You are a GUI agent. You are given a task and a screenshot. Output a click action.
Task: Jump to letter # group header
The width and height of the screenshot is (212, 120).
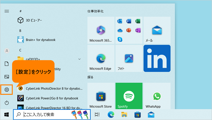pos(20,11)
